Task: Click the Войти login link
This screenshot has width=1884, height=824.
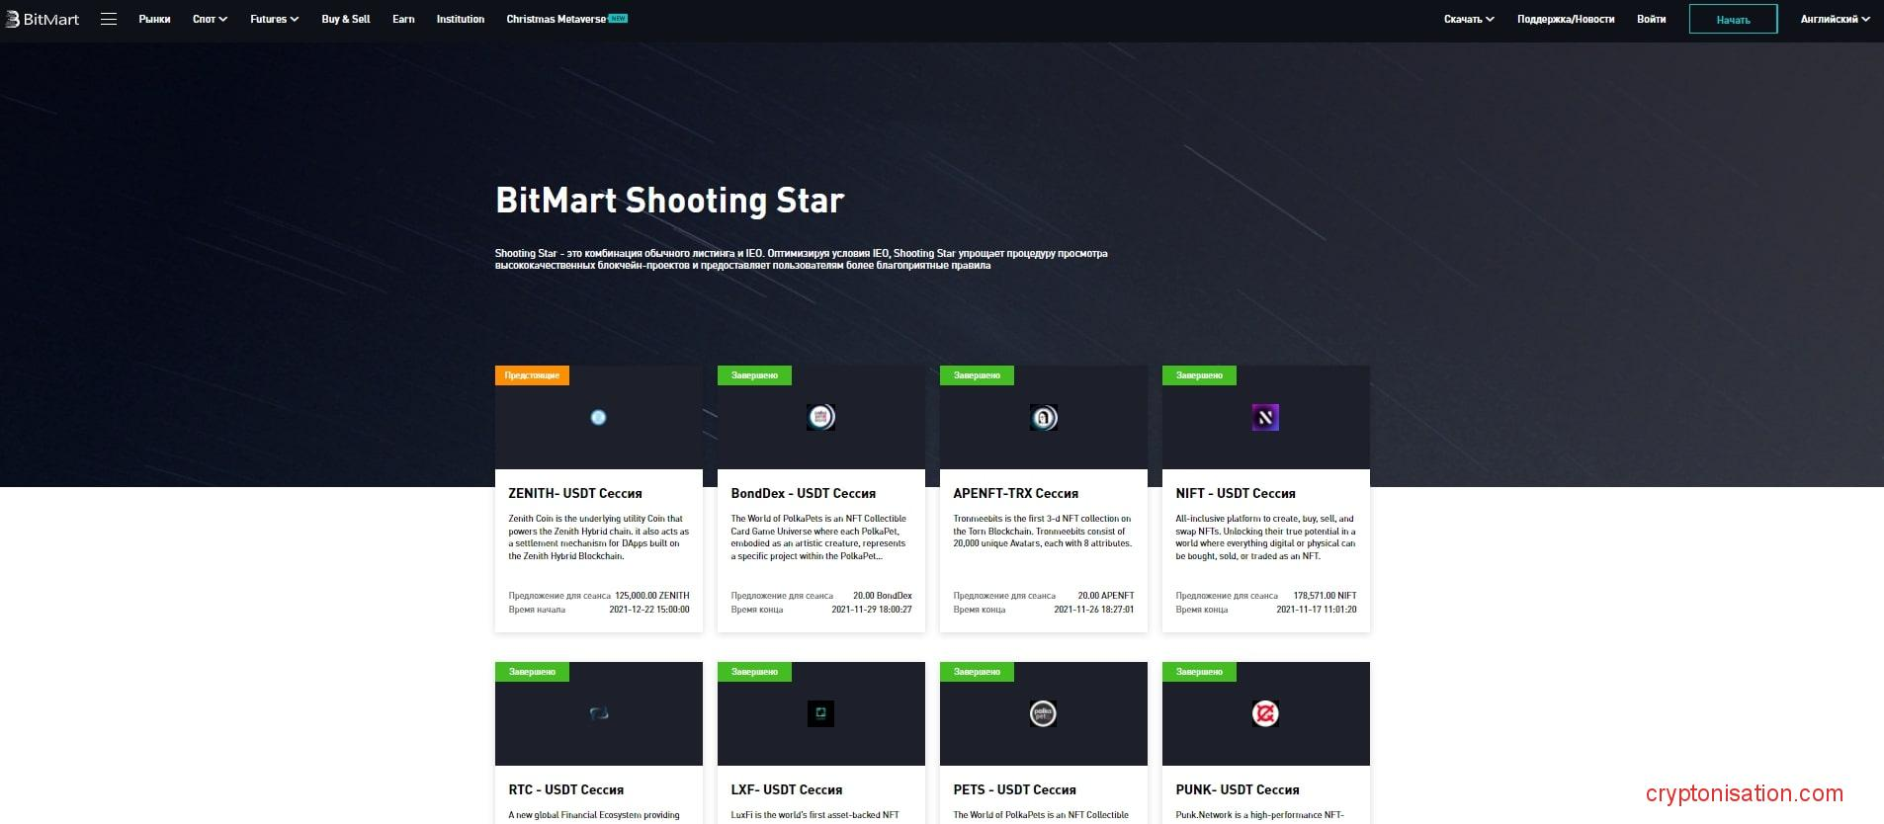Action: point(1651,19)
